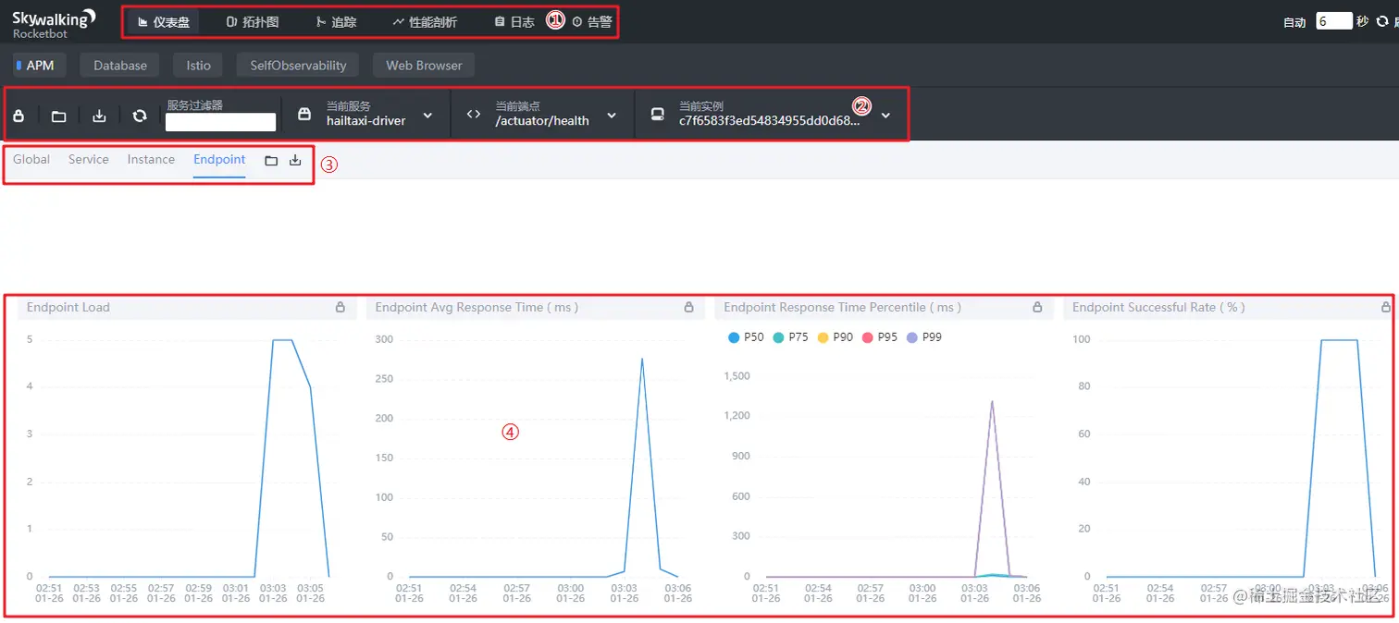The width and height of the screenshot is (1399, 623).
Task: Click the folder import icon in the dark toolbar
Action: click(58, 116)
